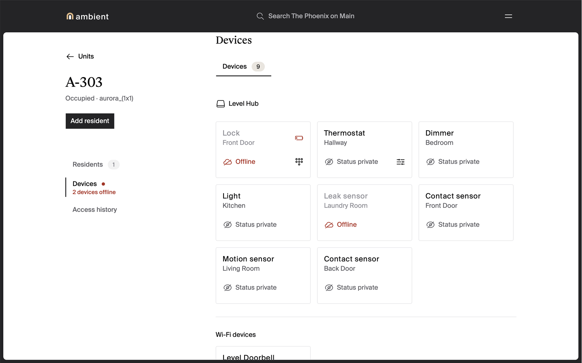582x363 pixels.
Task: Open the Thermostat settings sliders icon
Action: pyautogui.click(x=400, y=162)
